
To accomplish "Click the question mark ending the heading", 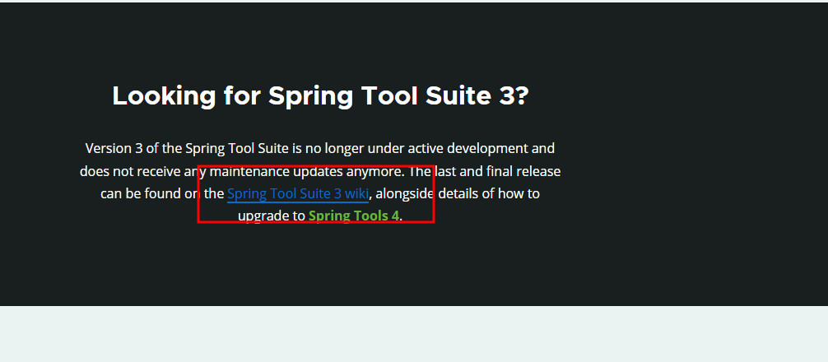I will (x=521, y=96).
